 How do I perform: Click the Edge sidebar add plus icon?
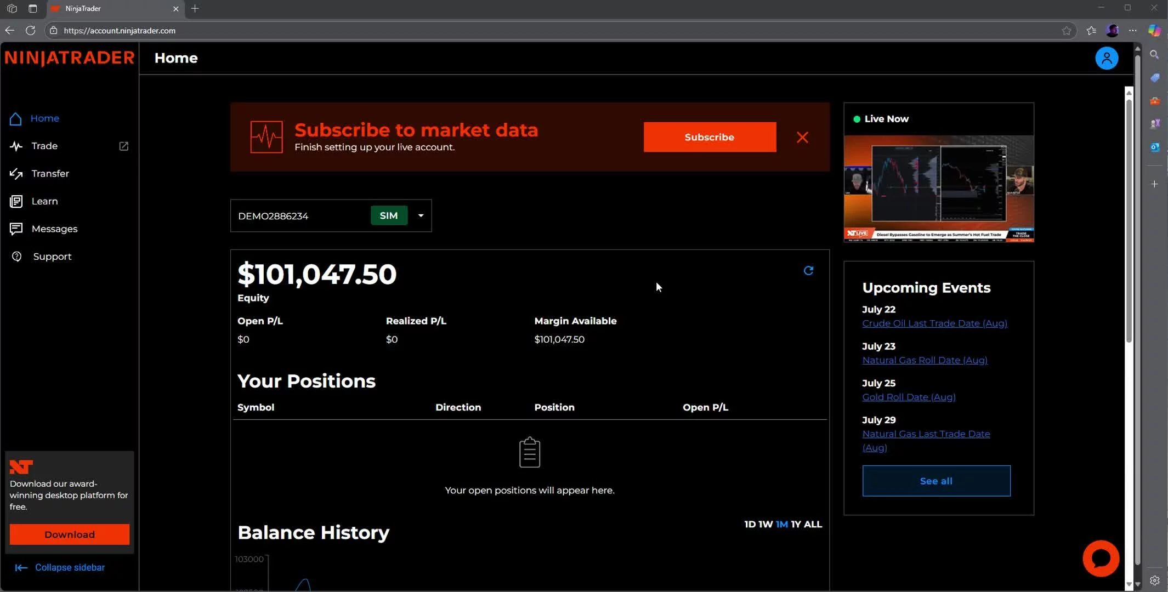tap(1154, 184)
